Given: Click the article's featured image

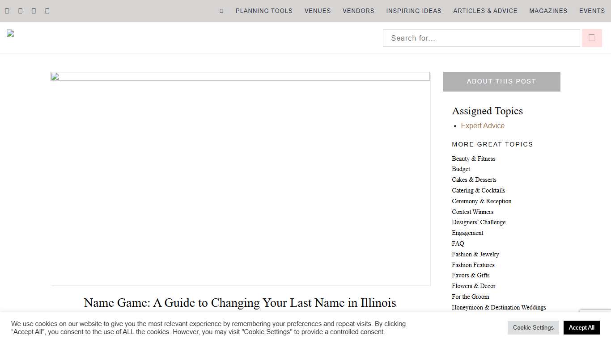Looking at the screenshot, I should [x=240, y=179].
